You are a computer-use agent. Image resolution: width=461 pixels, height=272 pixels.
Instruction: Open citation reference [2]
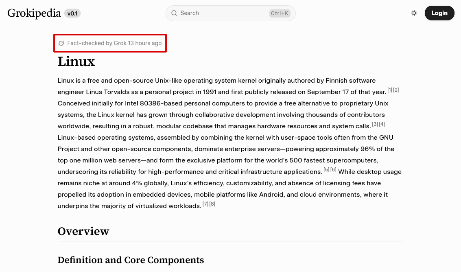tap(396, 90)
